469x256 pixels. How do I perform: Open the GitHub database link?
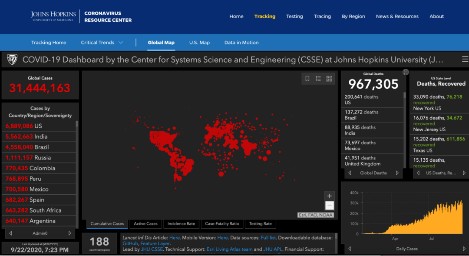pyautogui.click(x=130, y=243)
